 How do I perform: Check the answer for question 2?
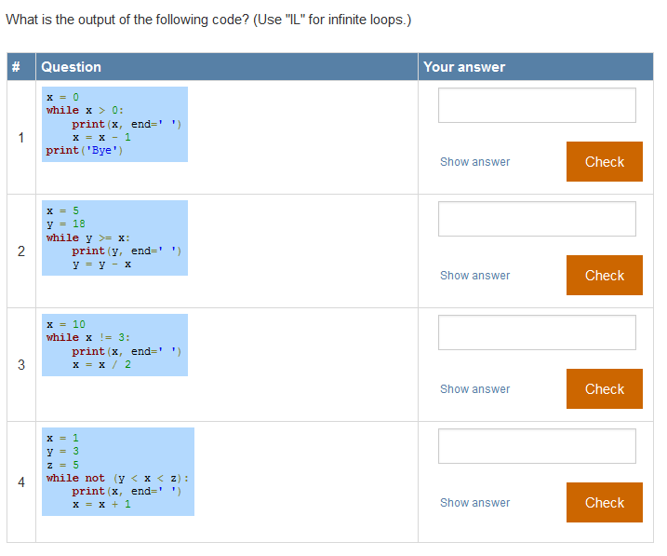coord(605,276)
